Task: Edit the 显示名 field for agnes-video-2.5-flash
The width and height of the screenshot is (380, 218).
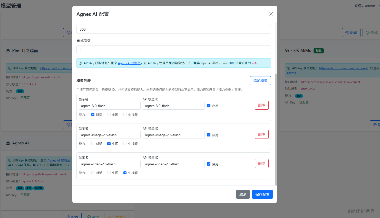Action: 110,164
